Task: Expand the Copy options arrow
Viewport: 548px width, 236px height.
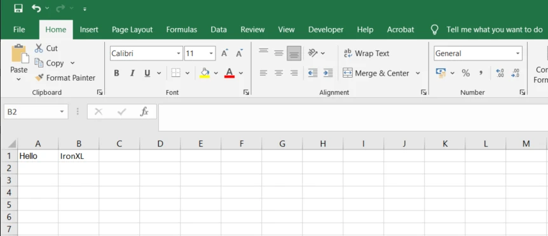Action: (72, 63)
